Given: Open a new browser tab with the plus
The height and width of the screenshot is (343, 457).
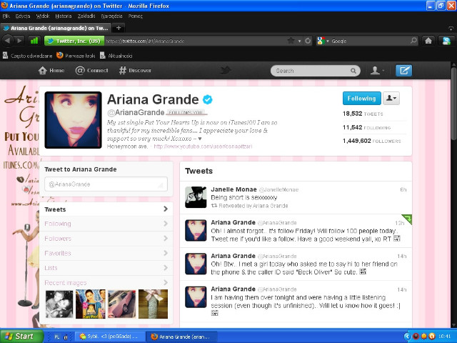Looking at the screenshot, I should [119, 28].
